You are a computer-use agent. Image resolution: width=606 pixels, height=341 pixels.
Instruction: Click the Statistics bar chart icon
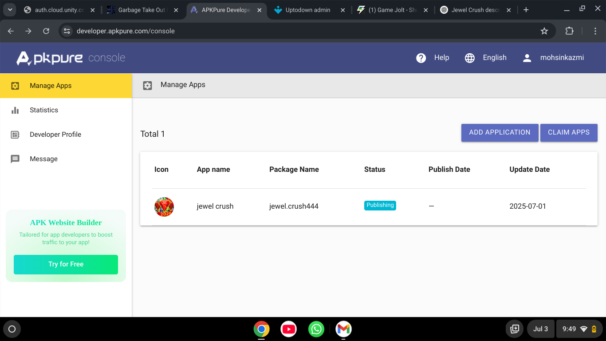click(x=15, y=110)
